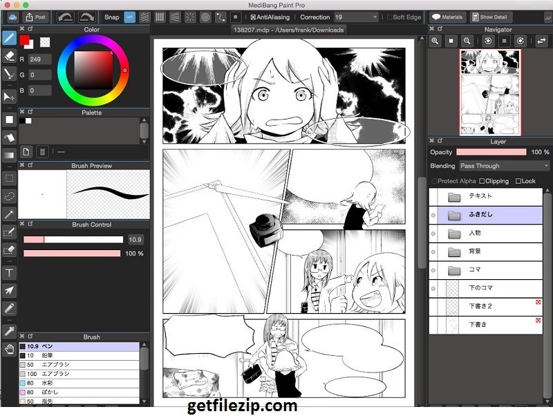Enable the crisscross grid snap guide
553x416 pixels.
(160, 17)
